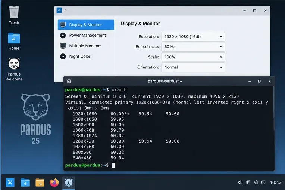285x190 pixels.
Task: Click the terminal prompt cursor on last line
Action: pos(113,165)
